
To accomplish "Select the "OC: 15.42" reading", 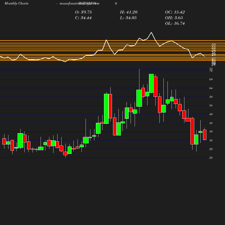I will coord(175,12).
